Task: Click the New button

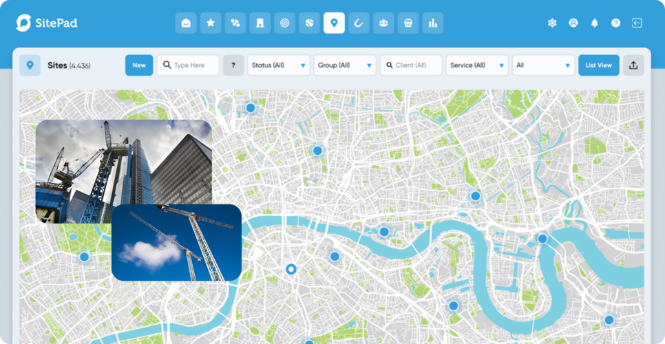Action: pos(139,65)
